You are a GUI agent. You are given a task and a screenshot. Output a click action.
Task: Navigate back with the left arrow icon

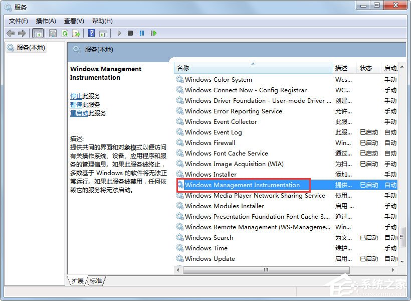pyautogui.click(x=11, y=33)
